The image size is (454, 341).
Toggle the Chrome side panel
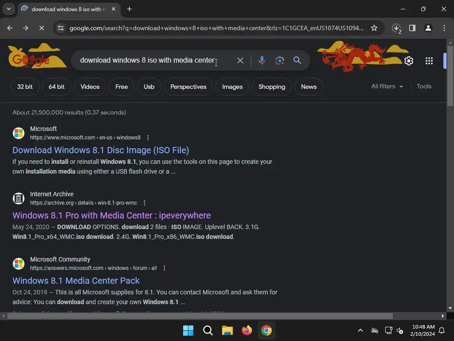tap(412, 28)
